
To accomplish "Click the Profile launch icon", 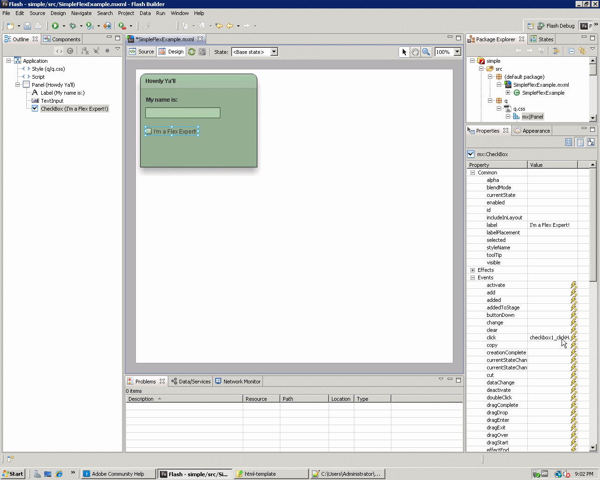I will point(90,26).
